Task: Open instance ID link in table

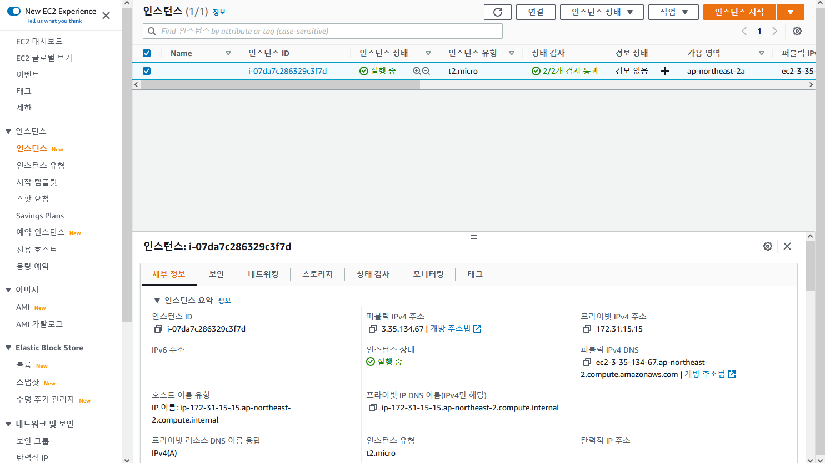Action: (287, 71)
